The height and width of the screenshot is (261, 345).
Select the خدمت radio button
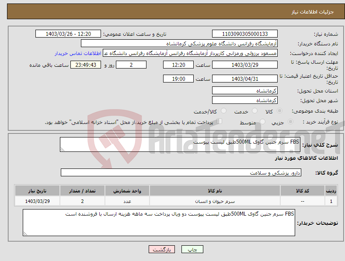click(254, 111)
